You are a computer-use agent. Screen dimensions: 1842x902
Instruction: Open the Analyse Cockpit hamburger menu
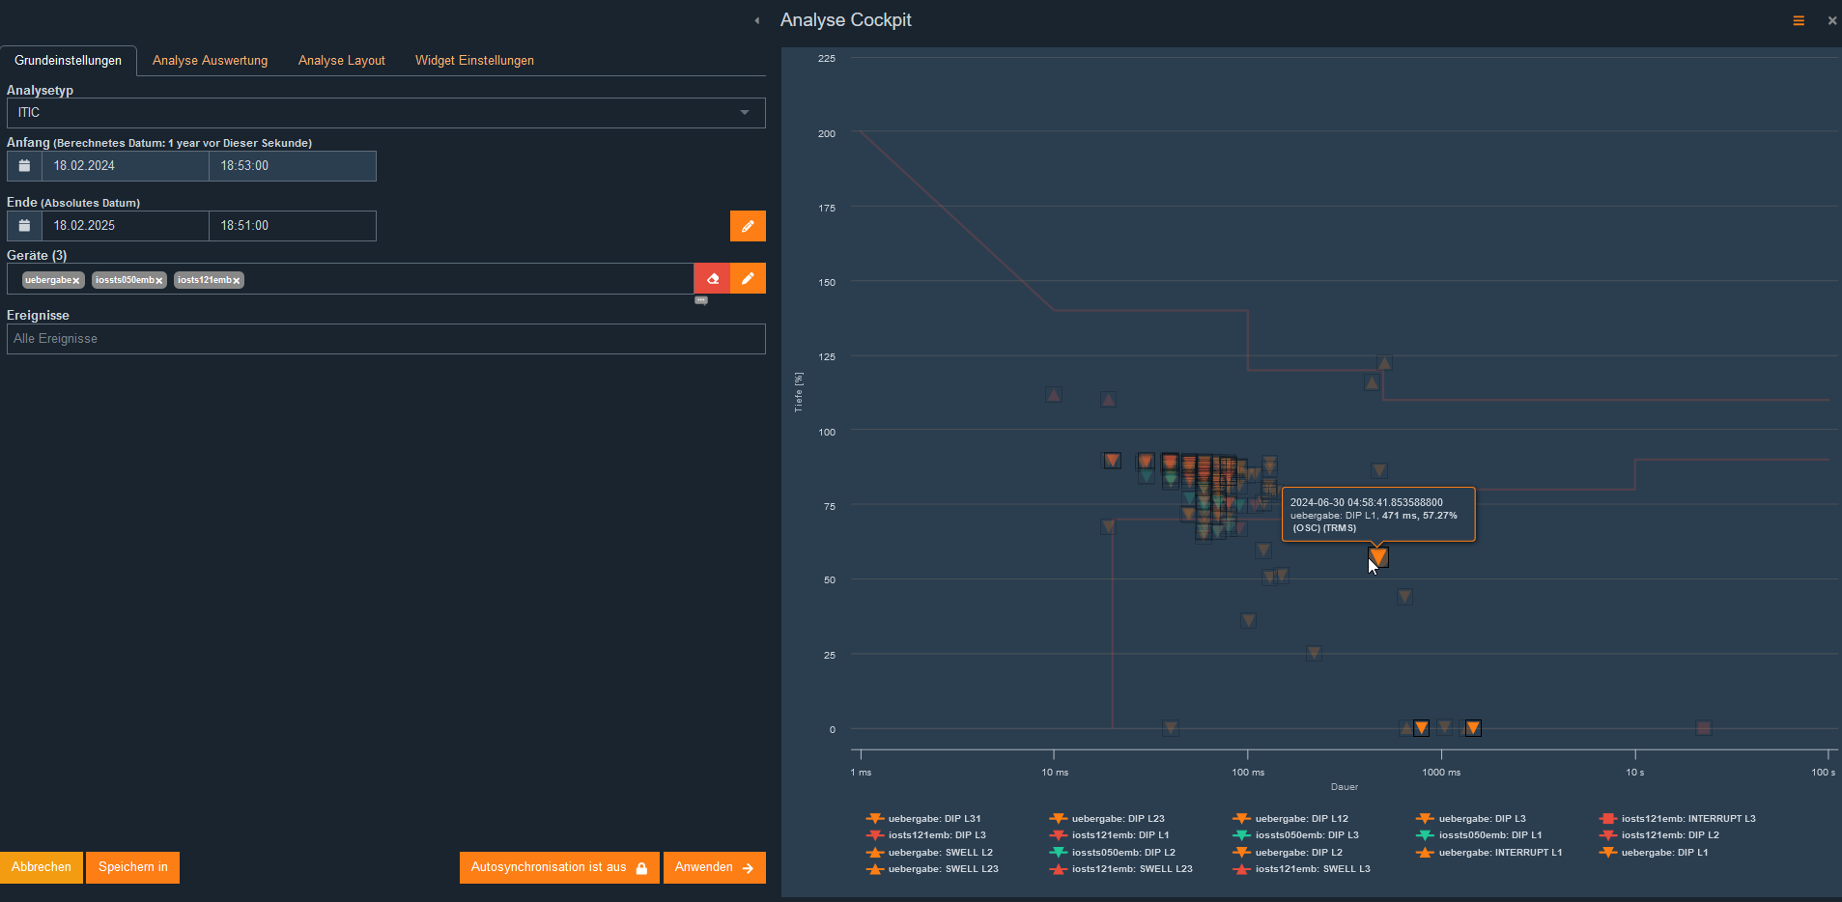coord(1799,20)
